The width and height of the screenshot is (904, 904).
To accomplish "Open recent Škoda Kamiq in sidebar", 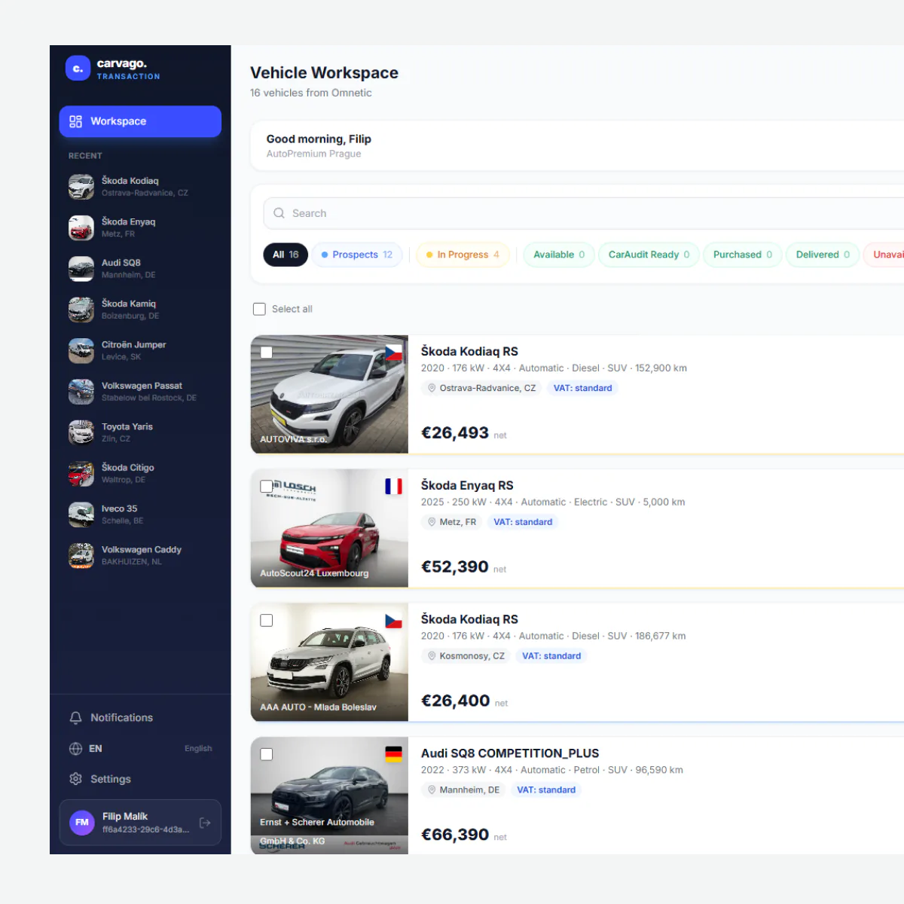I will coord(140,310).
